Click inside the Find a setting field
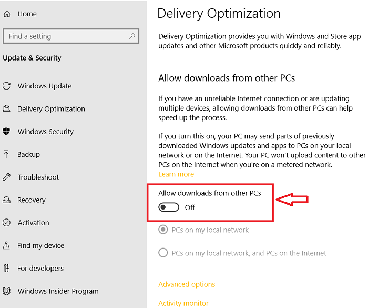The image size is (368, 308). point(71,36)
